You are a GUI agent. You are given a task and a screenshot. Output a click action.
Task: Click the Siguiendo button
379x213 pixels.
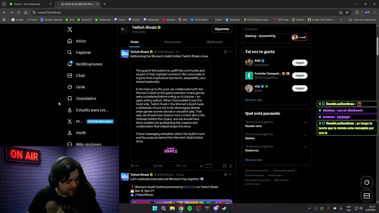[x=222, y=29]
